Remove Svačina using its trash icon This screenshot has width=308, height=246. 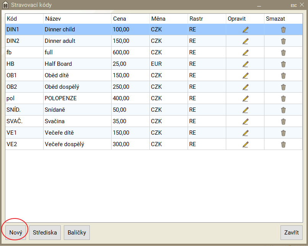(x=283, y=122)
